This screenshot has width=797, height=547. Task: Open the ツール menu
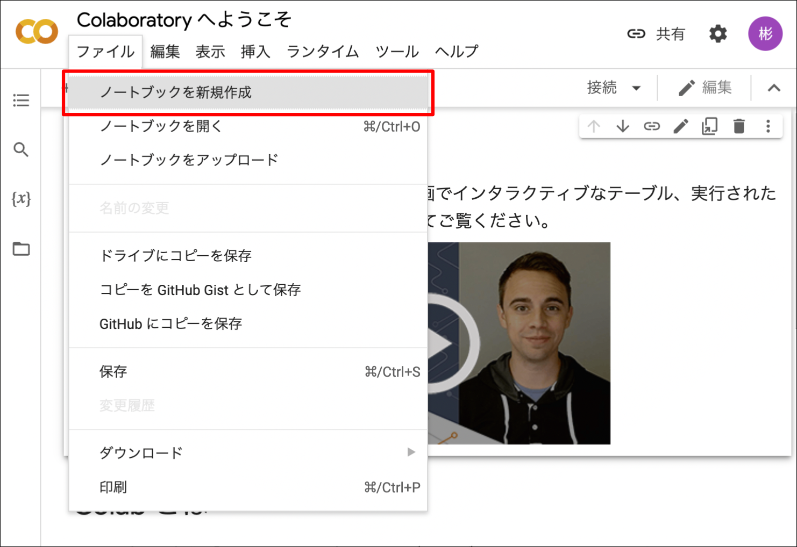point(397,52)
